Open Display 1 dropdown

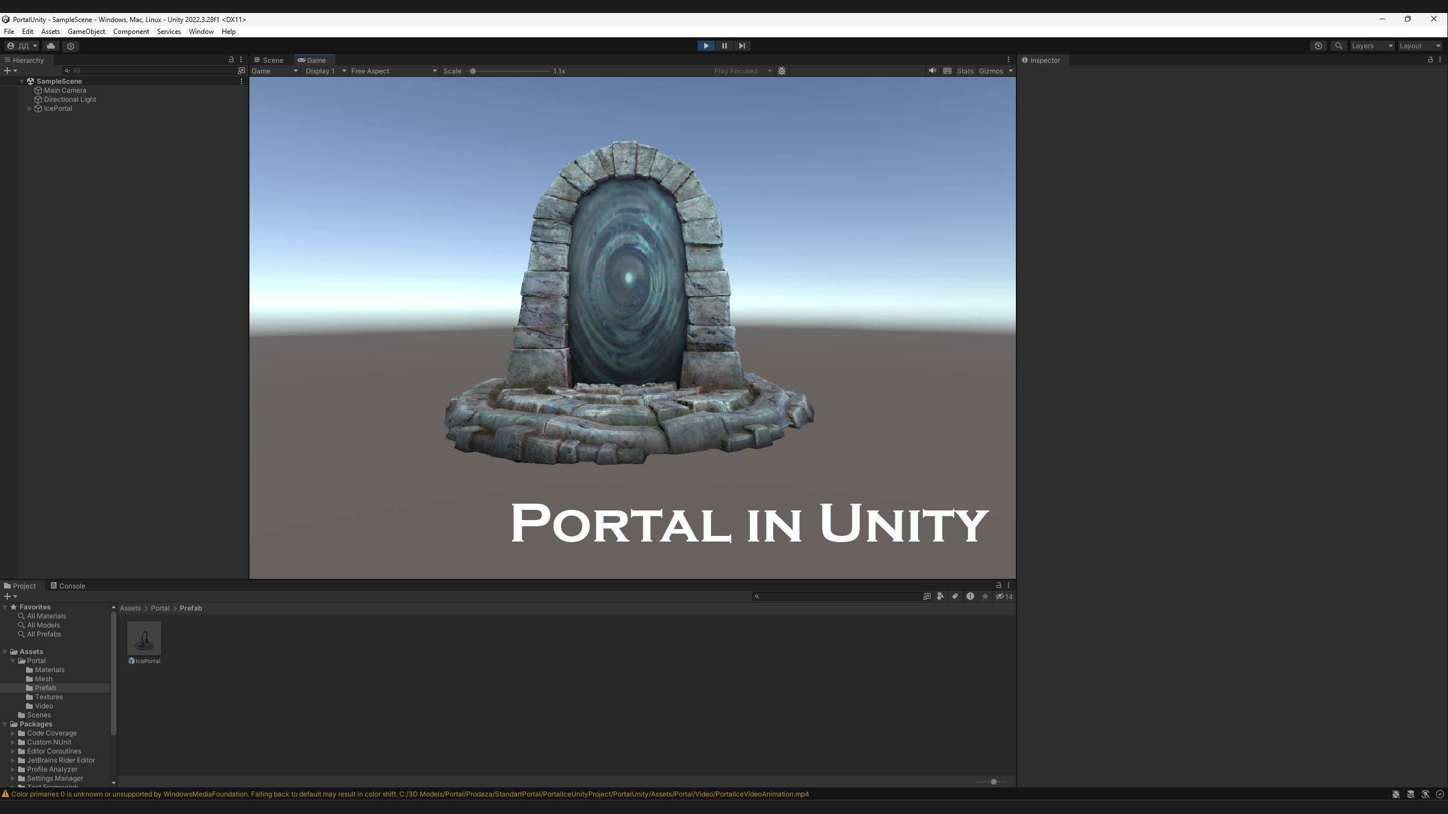(326, 71)
